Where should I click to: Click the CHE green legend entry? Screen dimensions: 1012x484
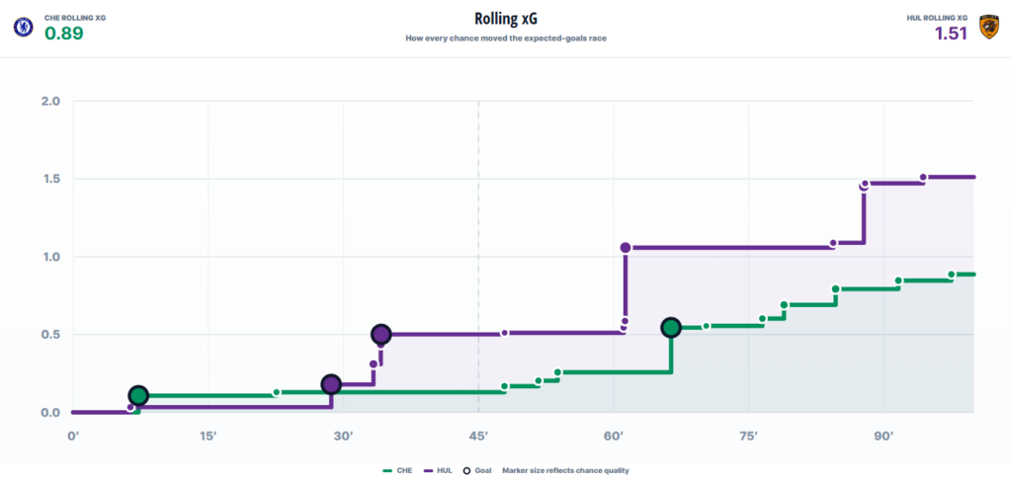[397, 470]
